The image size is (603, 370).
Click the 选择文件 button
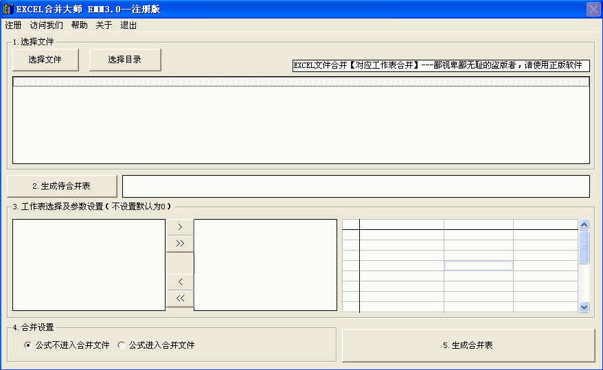tap(45, 60)
